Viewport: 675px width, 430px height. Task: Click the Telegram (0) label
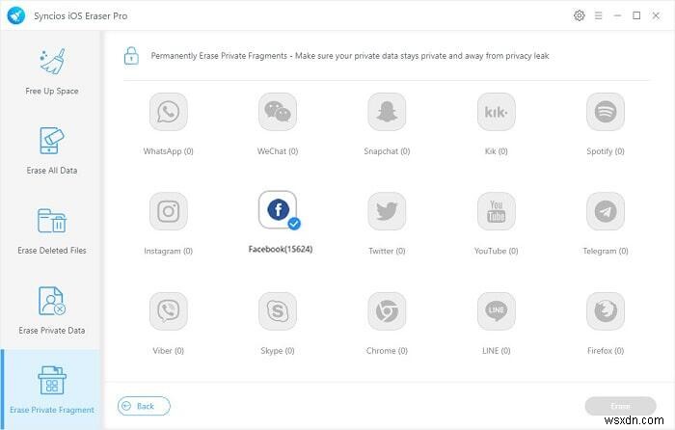606,251
